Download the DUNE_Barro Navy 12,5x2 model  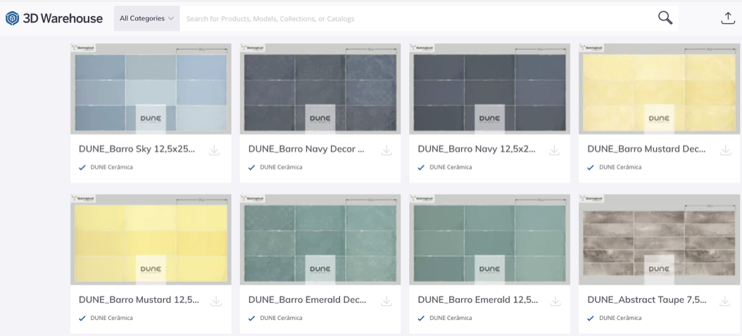click(554, 150)
